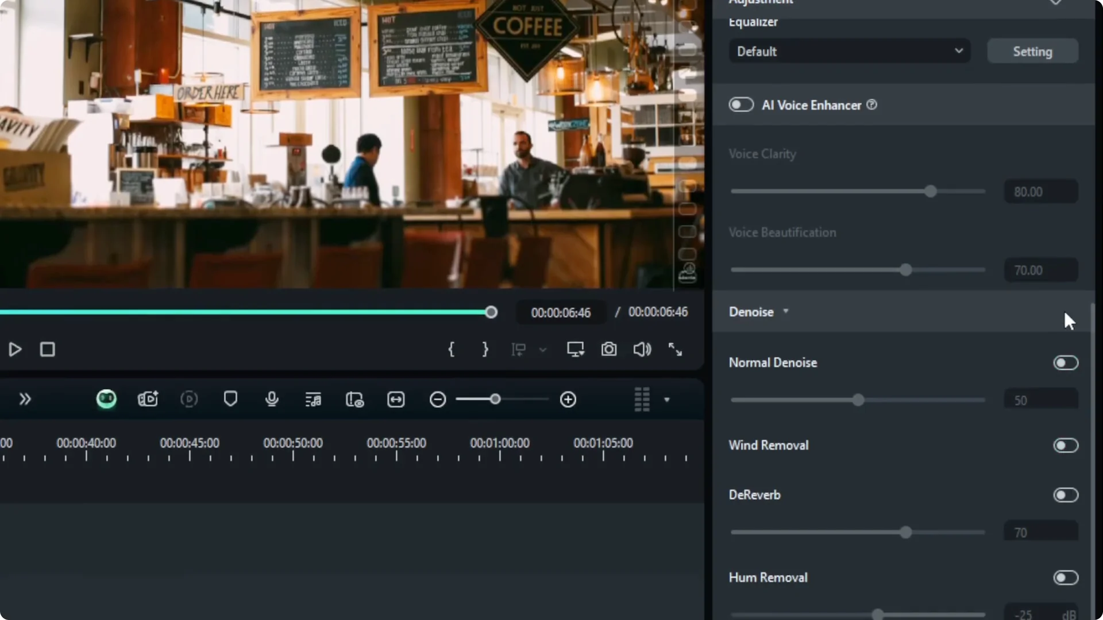The height and width of the screenshot is (620, 1103).
Task: Open the track view options dropdown arrow
Action: point(667,400)
